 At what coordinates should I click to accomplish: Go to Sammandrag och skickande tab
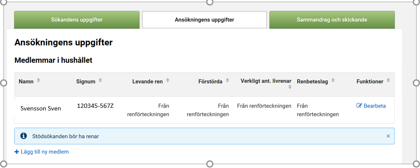point(332,20)
